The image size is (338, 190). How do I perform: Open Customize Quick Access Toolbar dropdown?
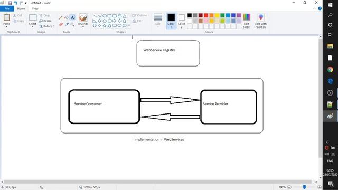click(26, 3)
